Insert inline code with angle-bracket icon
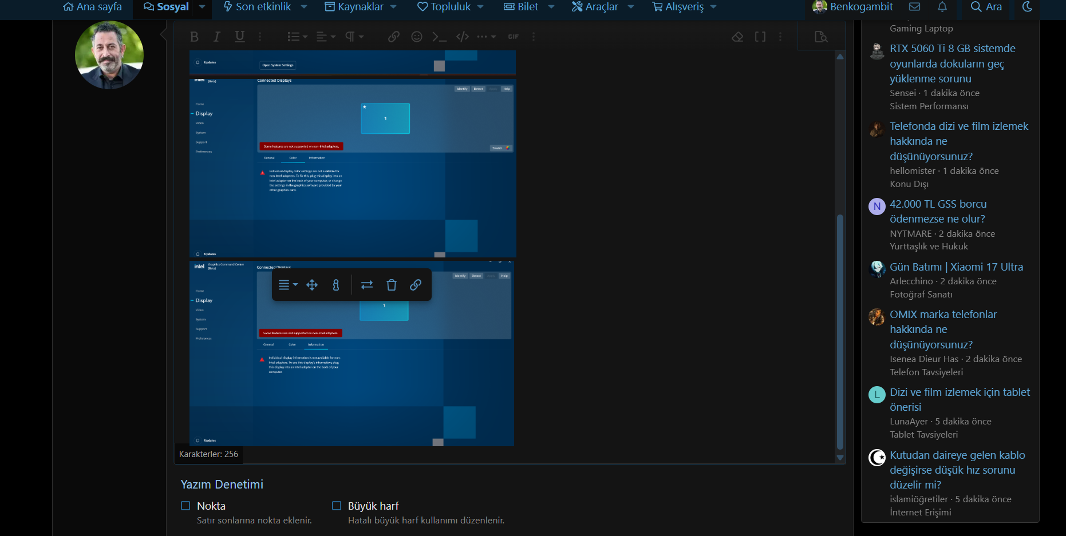1066x536 pixels. click(x=463, y=37)
